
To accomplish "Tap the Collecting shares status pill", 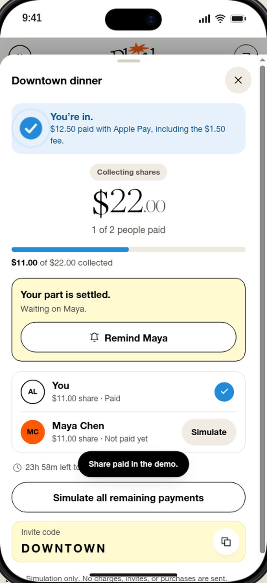I will (x=129, y=172).
